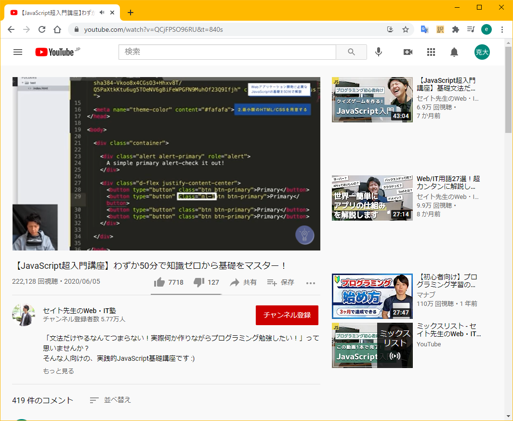This screenshot has height=421, width=513.
Task: Open the create video camera icon
Action: pos(408,52)
